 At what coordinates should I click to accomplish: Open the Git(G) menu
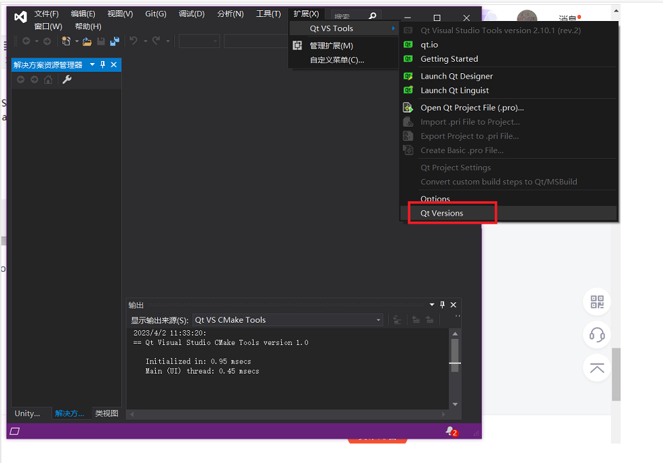tap(156, 14)
